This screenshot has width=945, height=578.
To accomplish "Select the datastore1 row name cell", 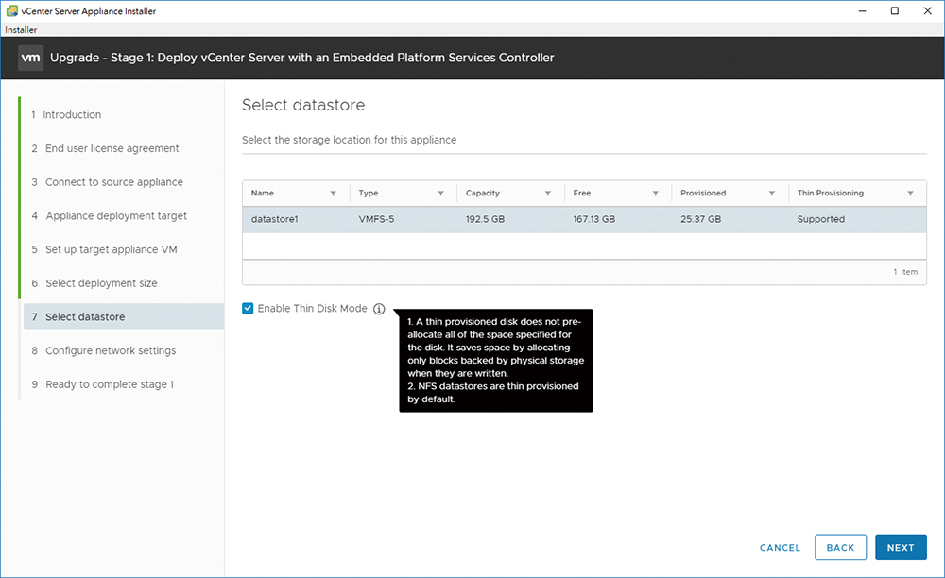I will [275, 219].
